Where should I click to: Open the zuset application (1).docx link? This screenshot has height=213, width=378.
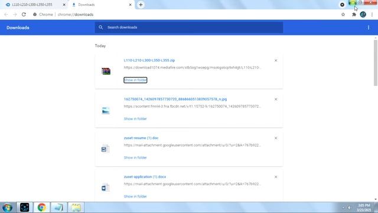145,177
